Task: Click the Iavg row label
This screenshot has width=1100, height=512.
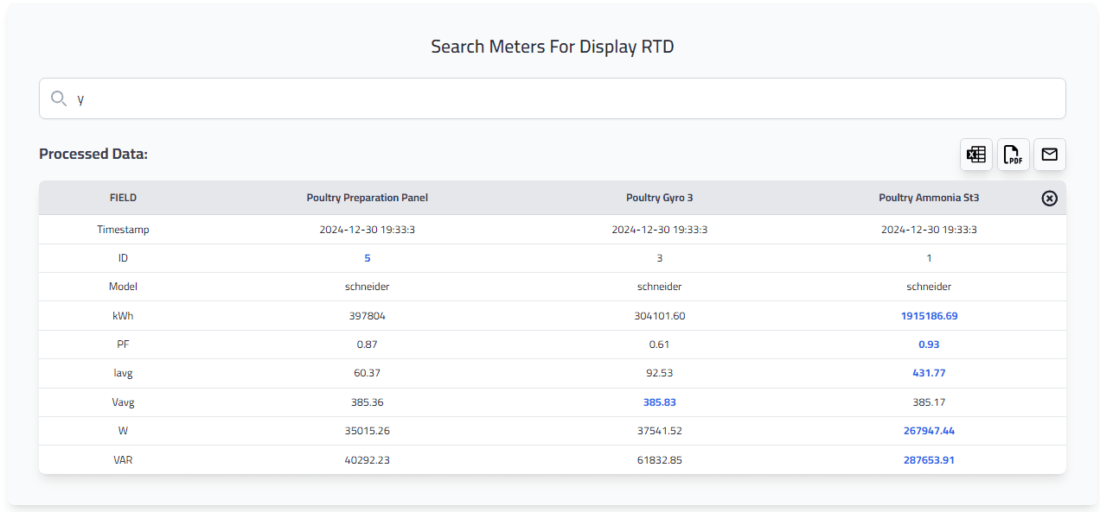Action: pos(123,373)
